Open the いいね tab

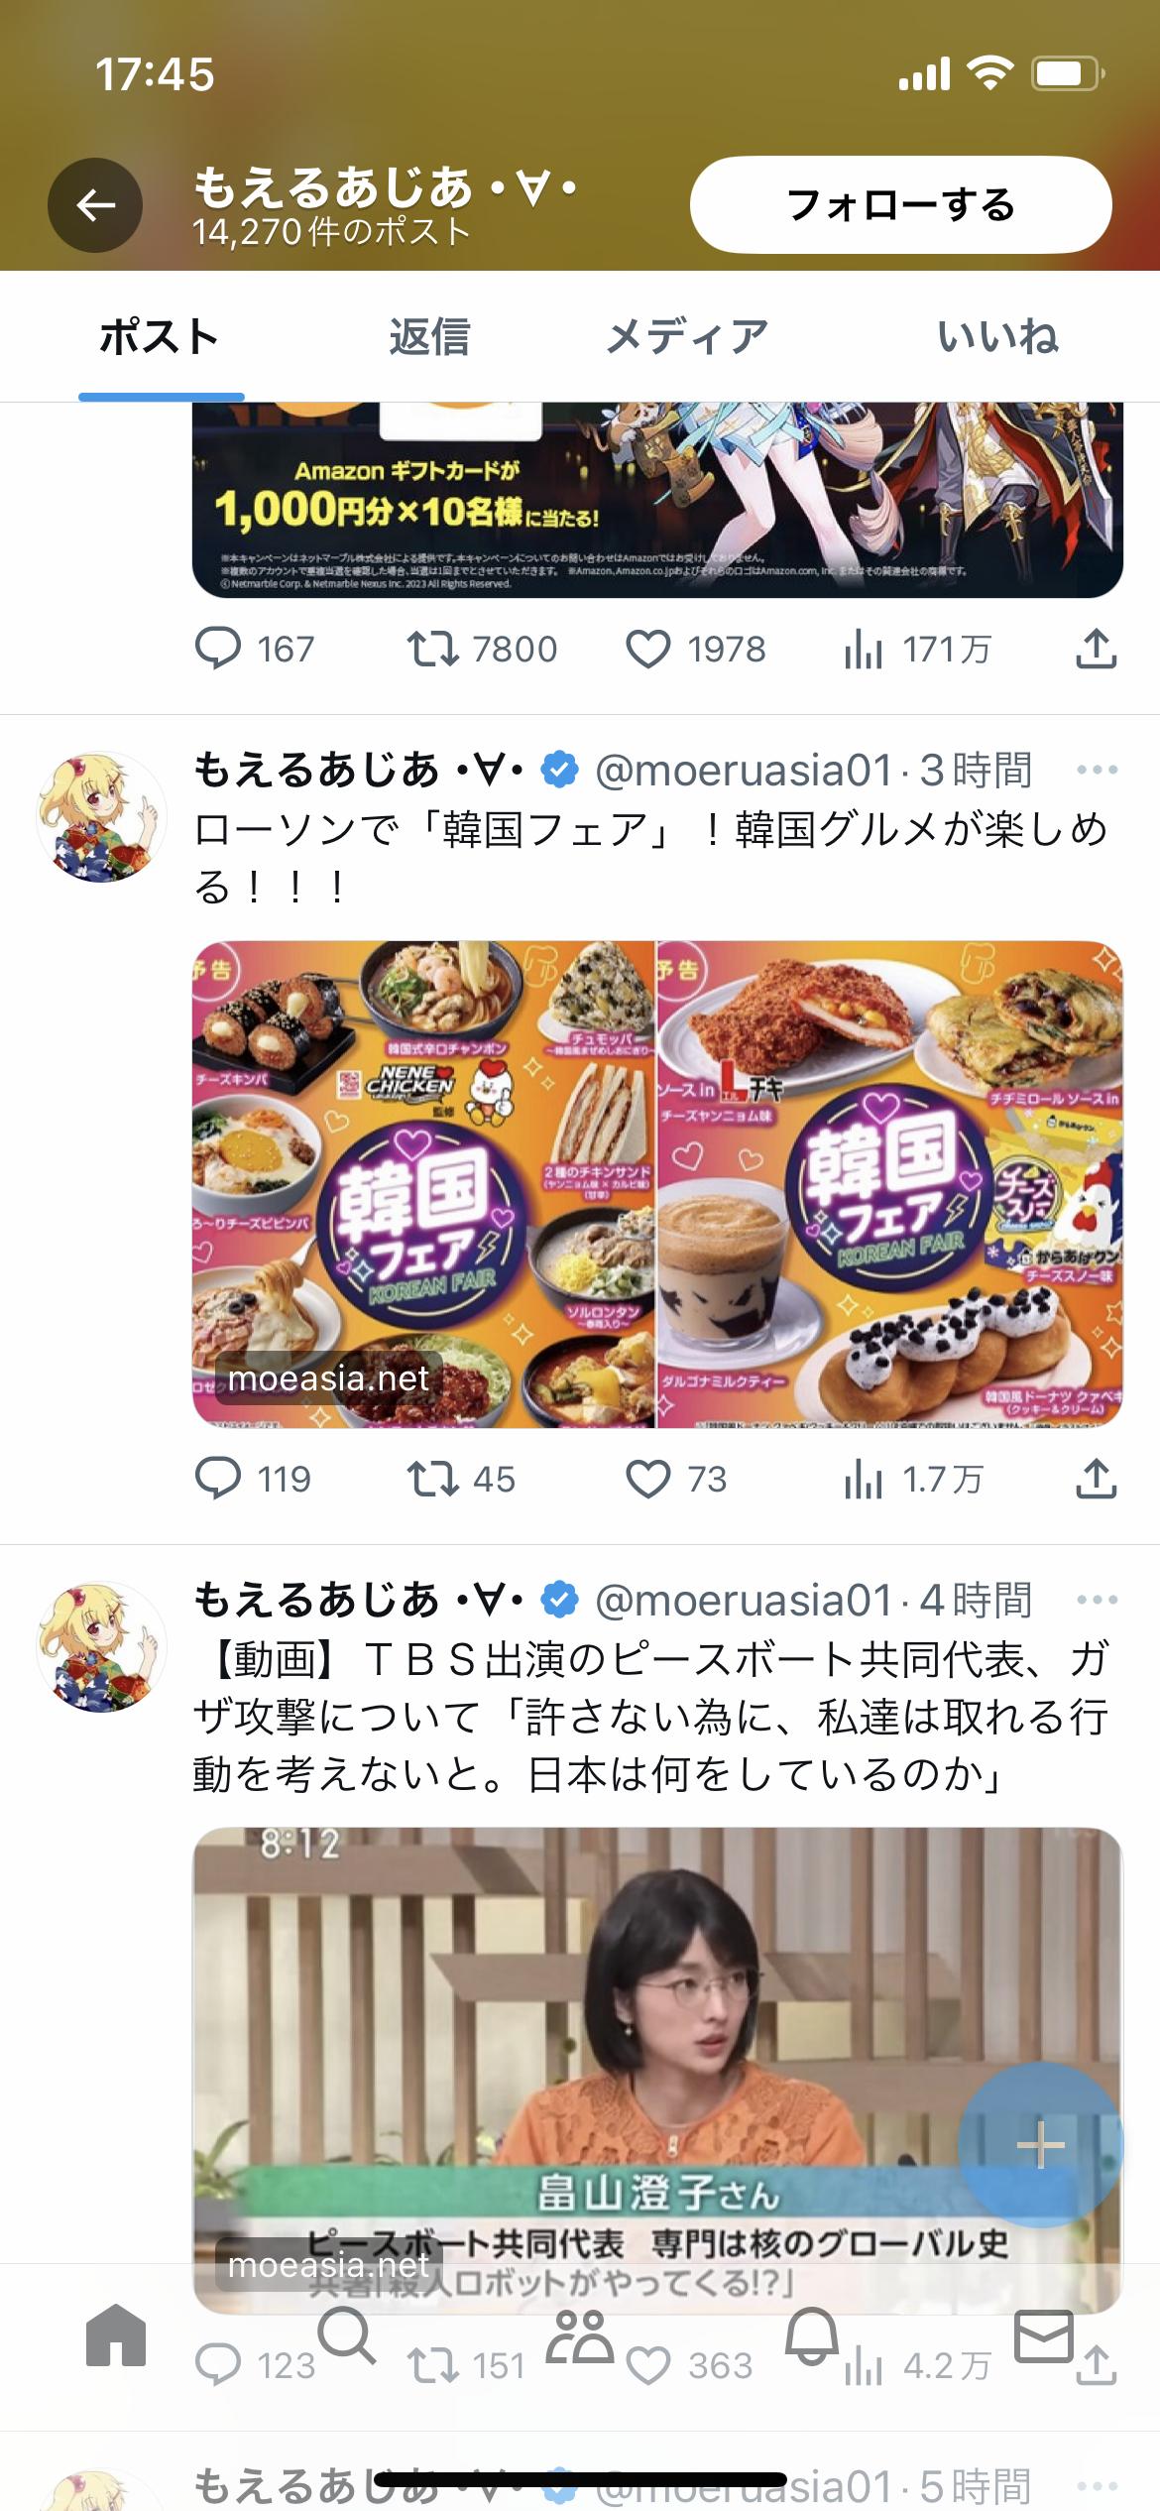[997, 337]
